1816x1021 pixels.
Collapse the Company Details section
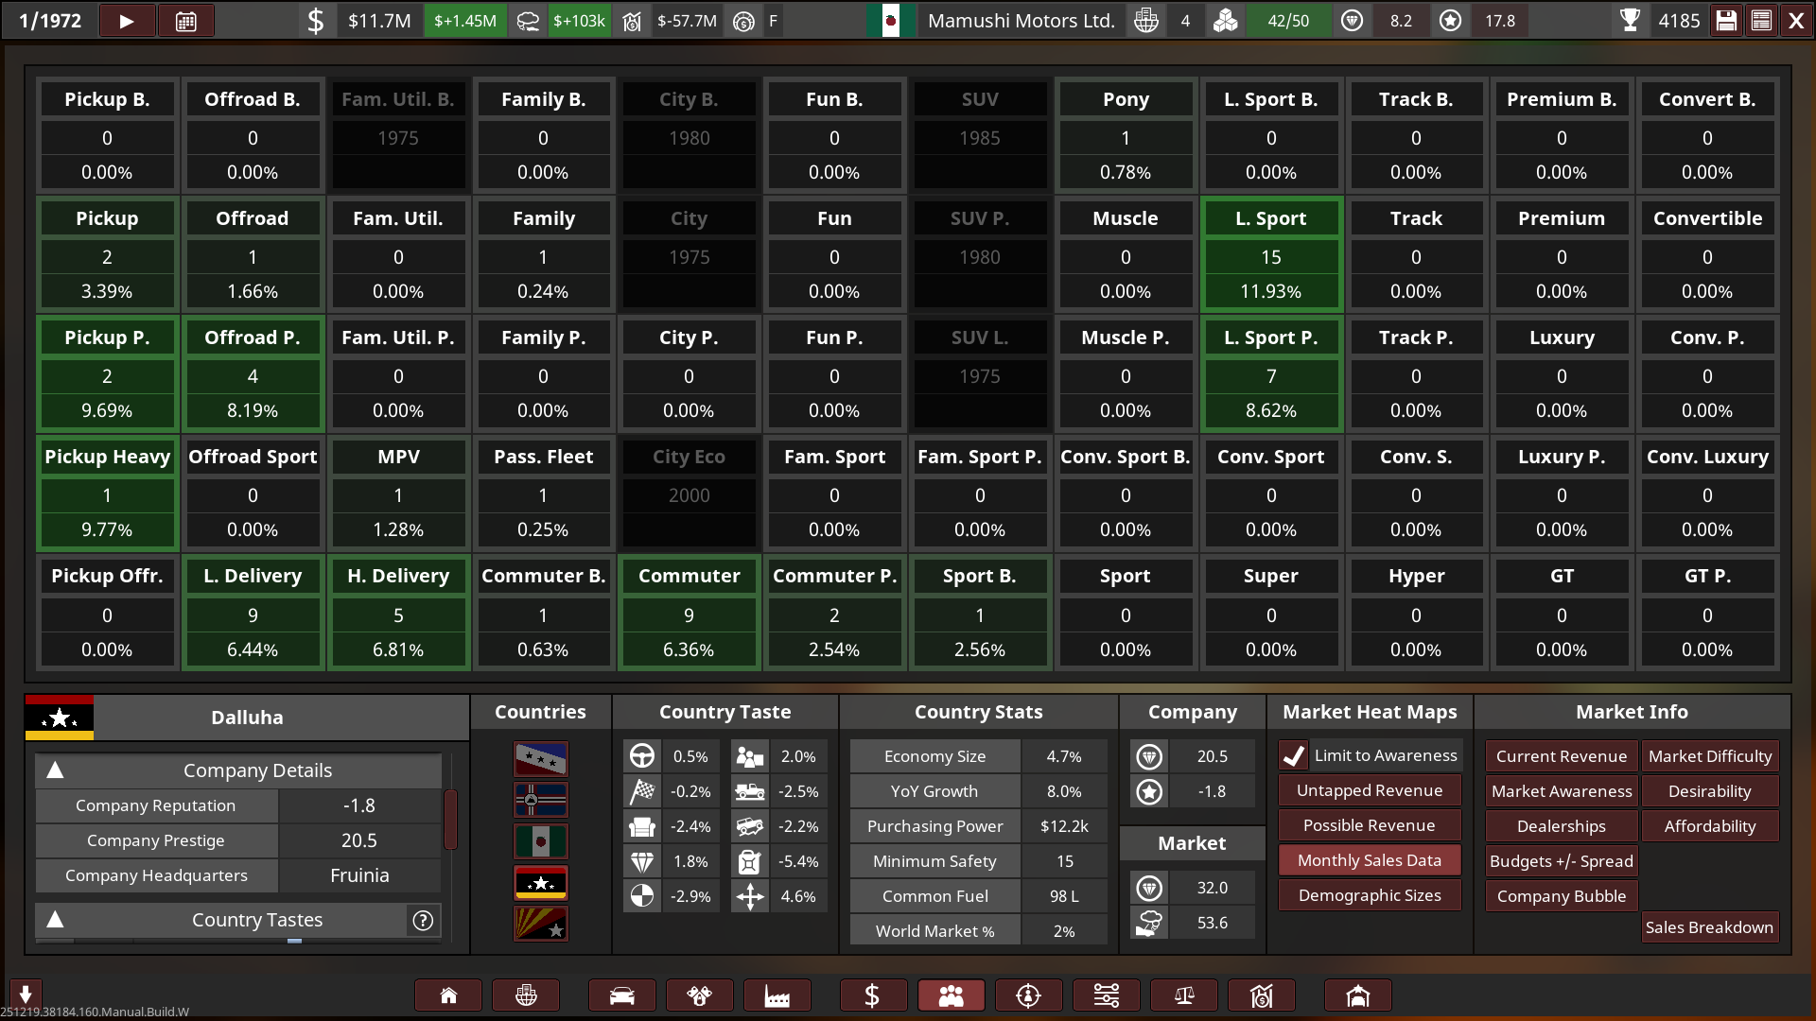coord(55,770)
